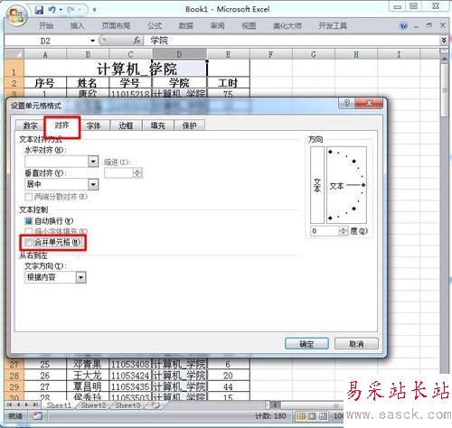This screenshot has height=428, width=452.
Task: Click the insert function fx icon
Action: 137,41
